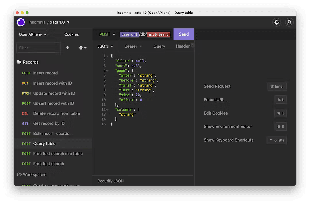Click the db_branch warning tag in URL
The height and width of the screenshot is (204, 310).
pyautogui.click(x=159, y=34)
